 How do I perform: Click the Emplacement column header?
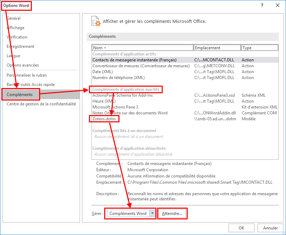tap(217, 48)
